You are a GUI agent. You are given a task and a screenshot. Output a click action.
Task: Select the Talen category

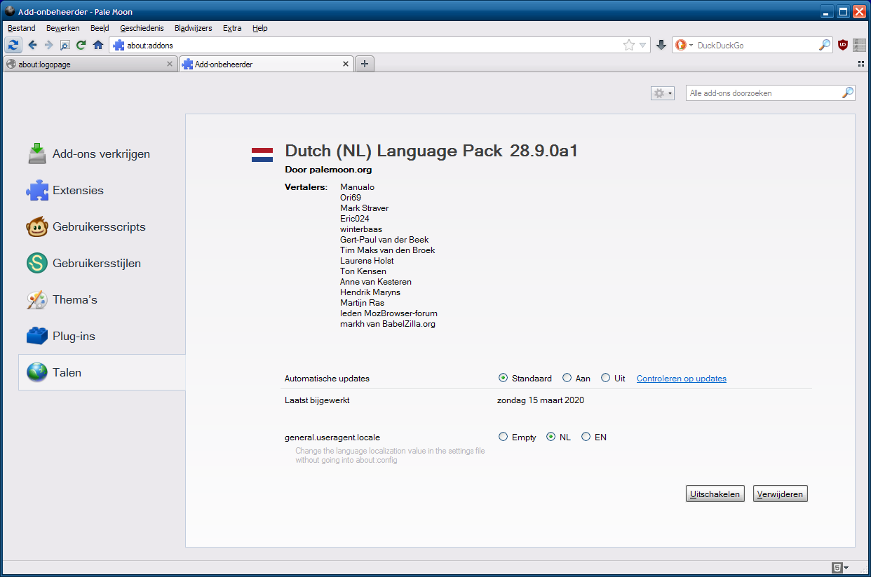tap(102, 372)
